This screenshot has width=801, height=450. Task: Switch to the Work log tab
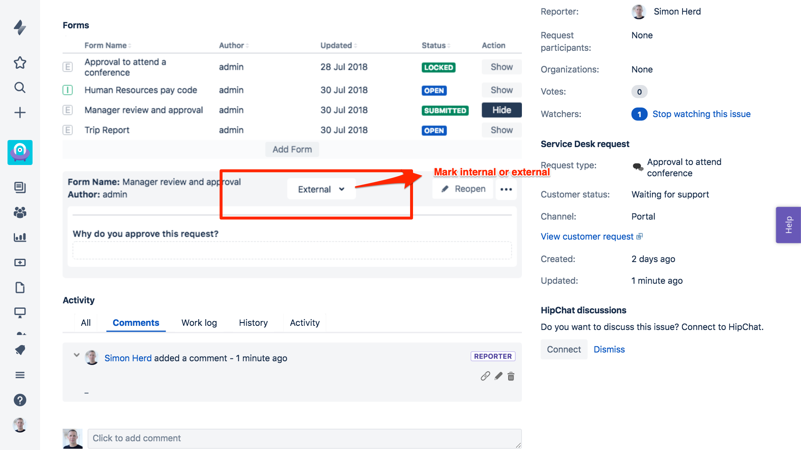tap(199, 323)
